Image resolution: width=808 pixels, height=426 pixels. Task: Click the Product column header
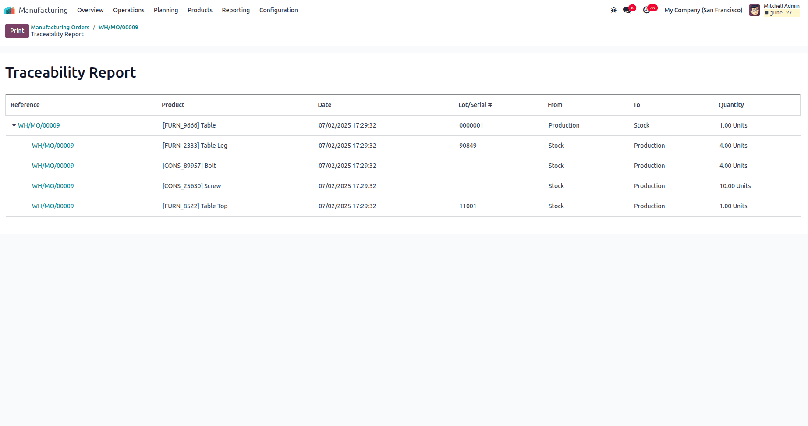pos(173,105)
